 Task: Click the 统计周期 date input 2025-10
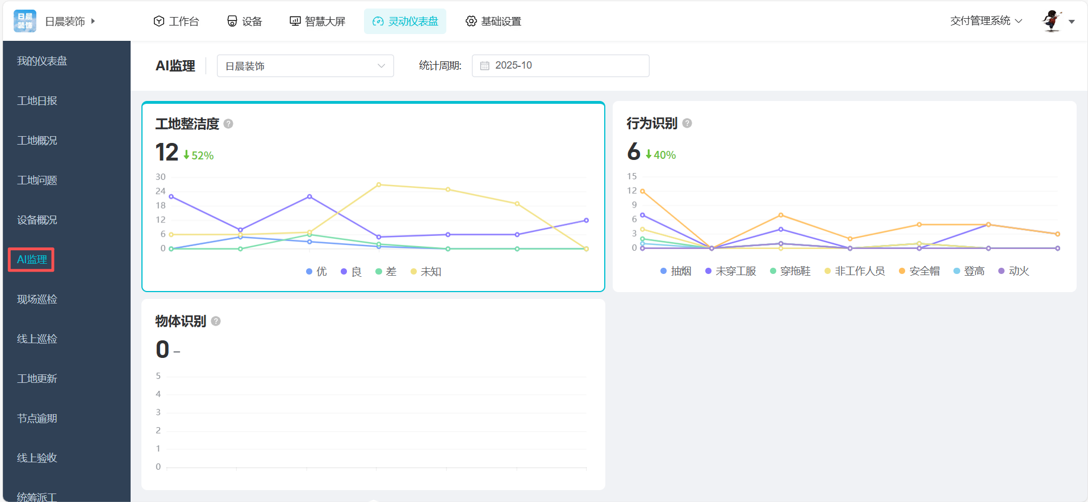click(x=560, y=66)
